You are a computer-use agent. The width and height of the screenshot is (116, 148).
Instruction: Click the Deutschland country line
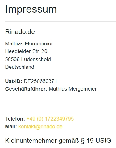20,67
